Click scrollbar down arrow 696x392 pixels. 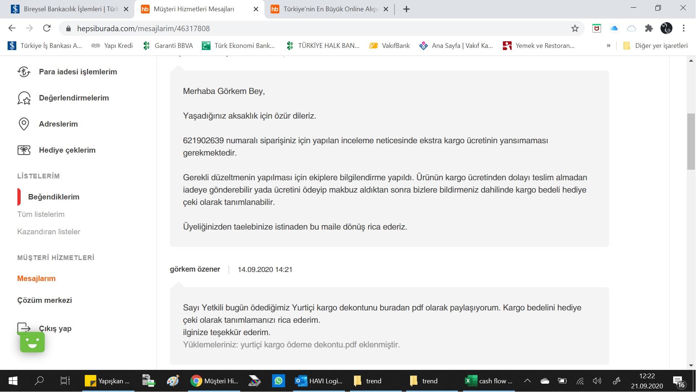click(x=691, y=365)
